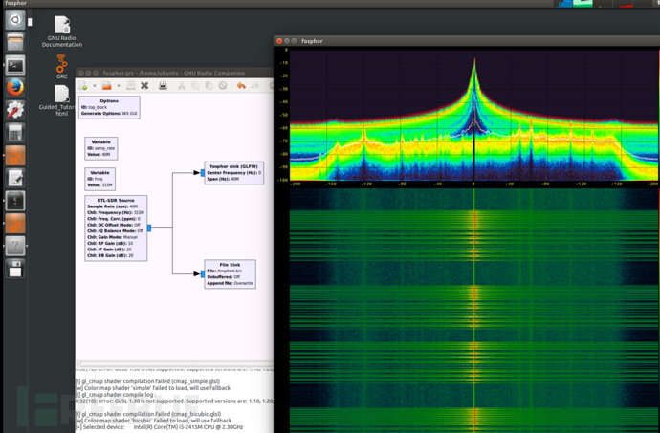Click the X close-flowgraph toolbar icon

point(145,86)
